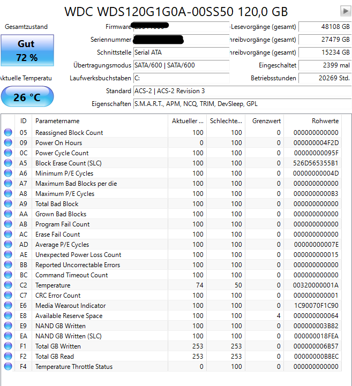Viewport: 352px width, 386px height.
Task: Click status orb for Total GB Written
Action: pos(8,346)
